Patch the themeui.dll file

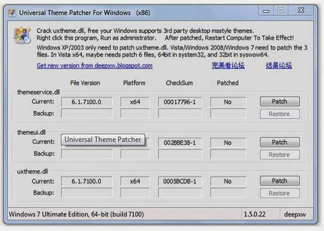point(280,142)
